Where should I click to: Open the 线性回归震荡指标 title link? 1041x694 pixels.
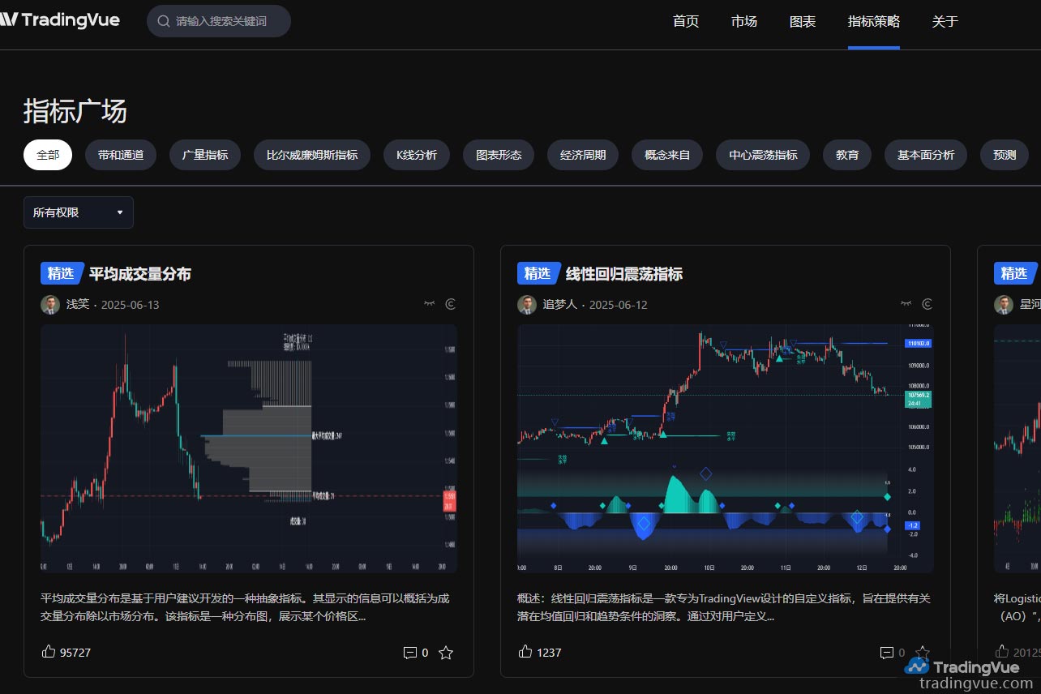pyautogui.click(x=624, y=274)
